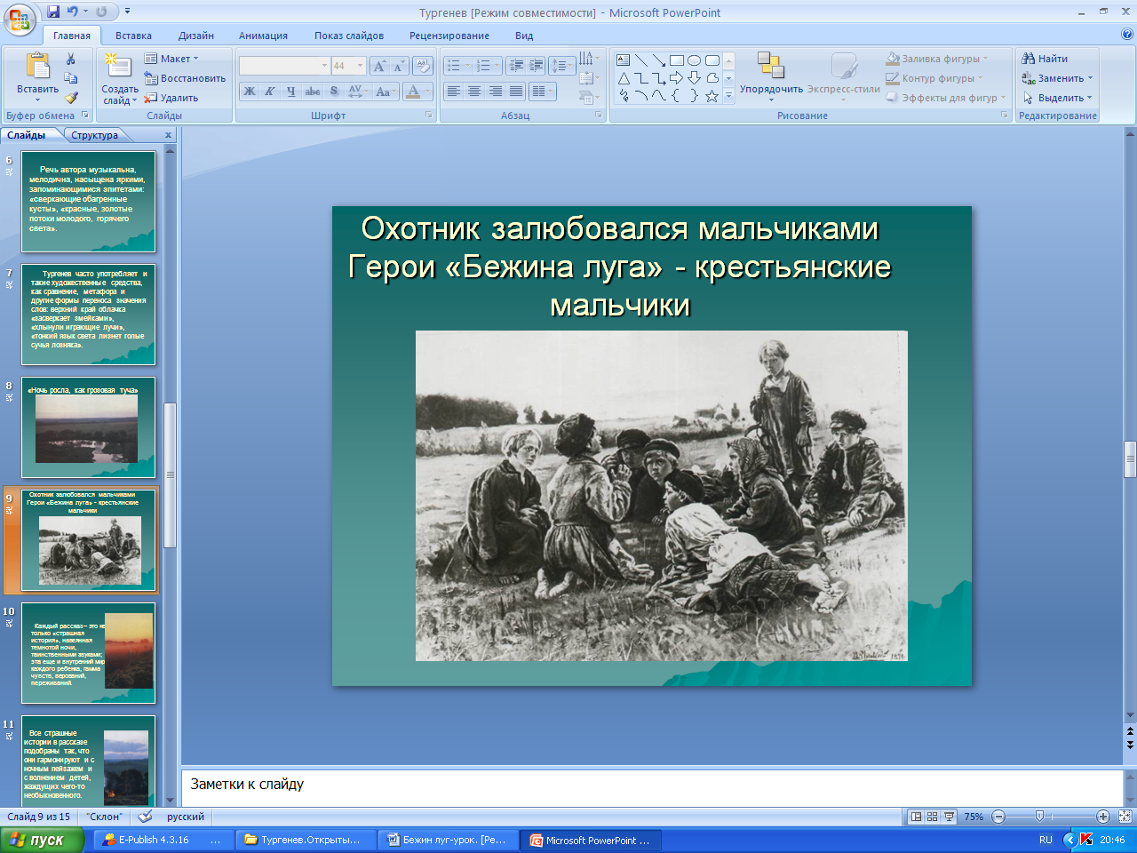Start slide show from status bar

[x=949, y=817]
